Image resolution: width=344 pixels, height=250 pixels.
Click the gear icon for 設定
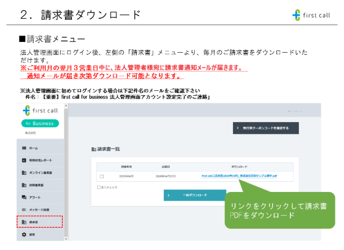coord(24,234)
